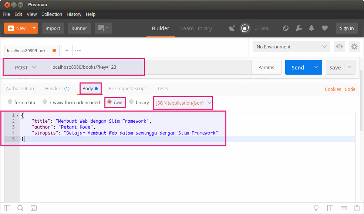Open the Postman console icon
This screenshot has width=364, height=214.
33,208
